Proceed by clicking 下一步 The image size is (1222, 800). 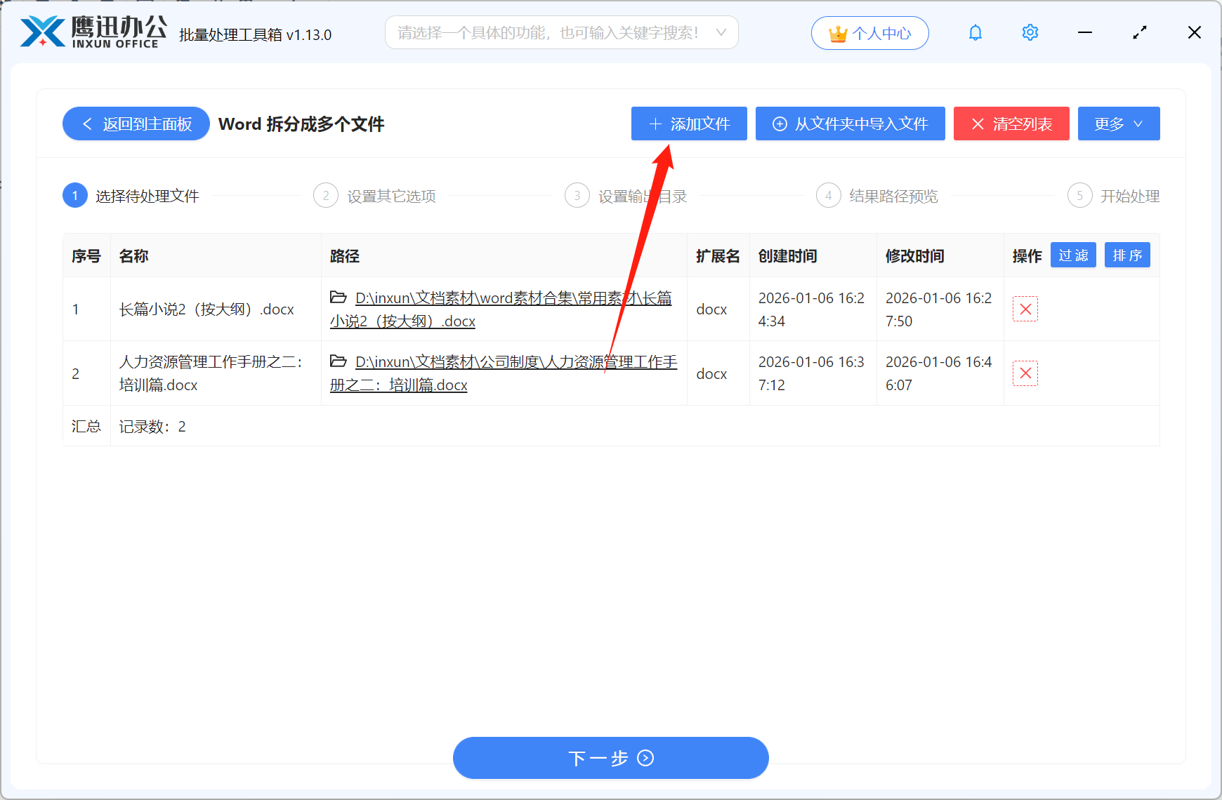pyautogui.click(x=610, y=758)
